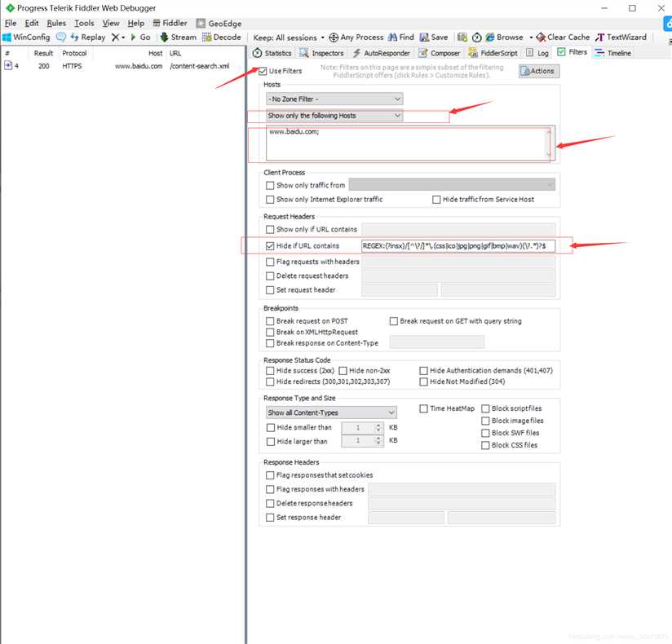This screenshot has width=672, height=644.
Task: Enable Show only if URL contains
Action: [270, 230]
